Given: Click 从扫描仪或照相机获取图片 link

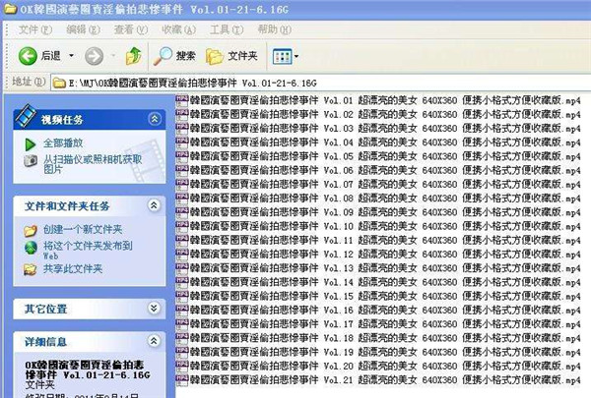Looking at the screenshot, I should (x=93, y=164).
